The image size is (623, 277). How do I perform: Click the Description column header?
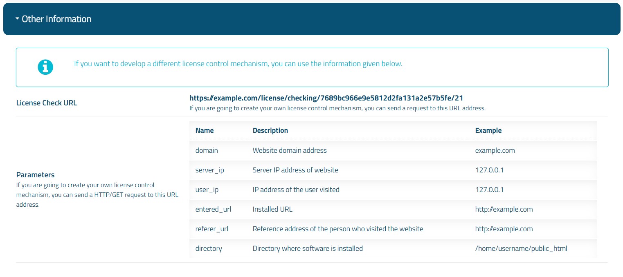point(270,131)
